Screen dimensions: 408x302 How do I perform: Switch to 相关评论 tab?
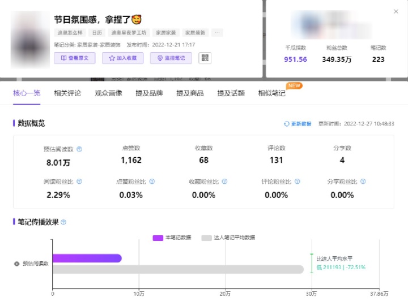pos(67,93)
